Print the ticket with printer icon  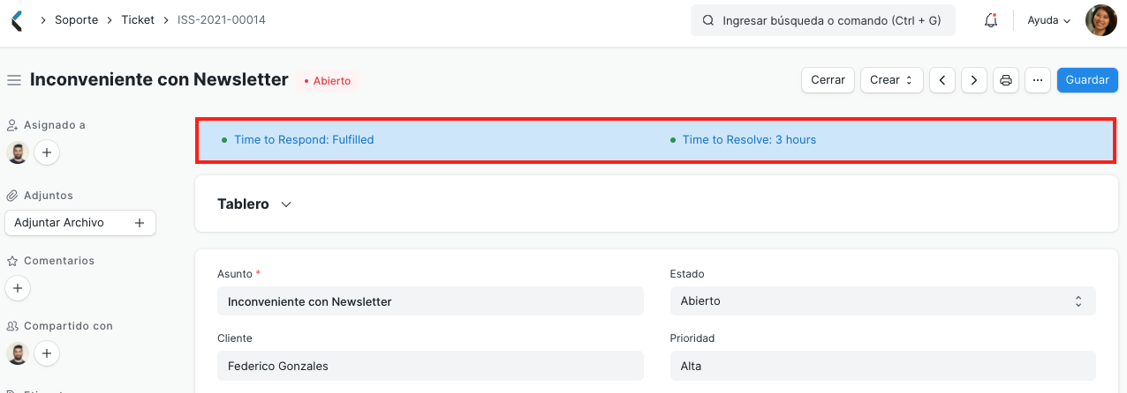click(1006, 80)
